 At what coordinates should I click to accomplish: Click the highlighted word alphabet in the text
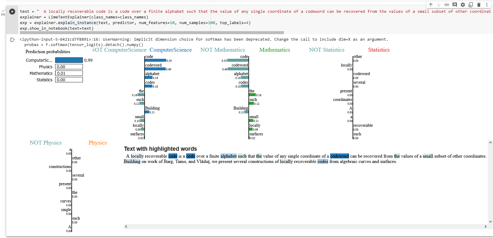pos(228,156)
